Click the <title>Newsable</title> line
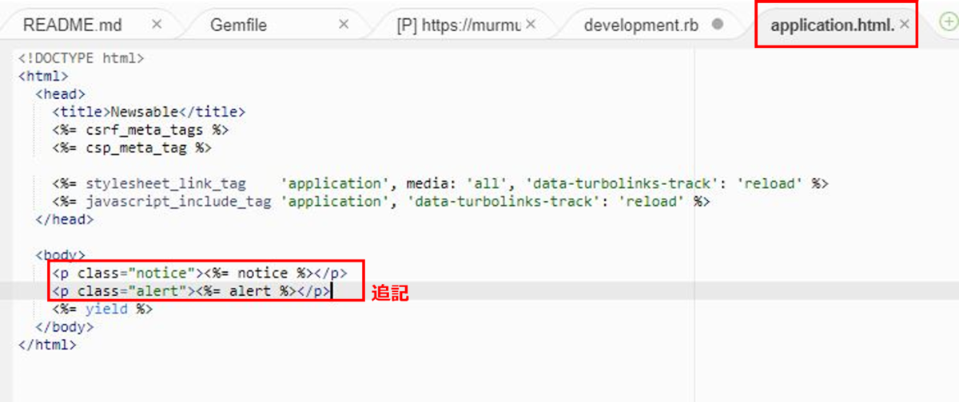The width and height of the screenshot is (959, 402). [x=149, y=112]
